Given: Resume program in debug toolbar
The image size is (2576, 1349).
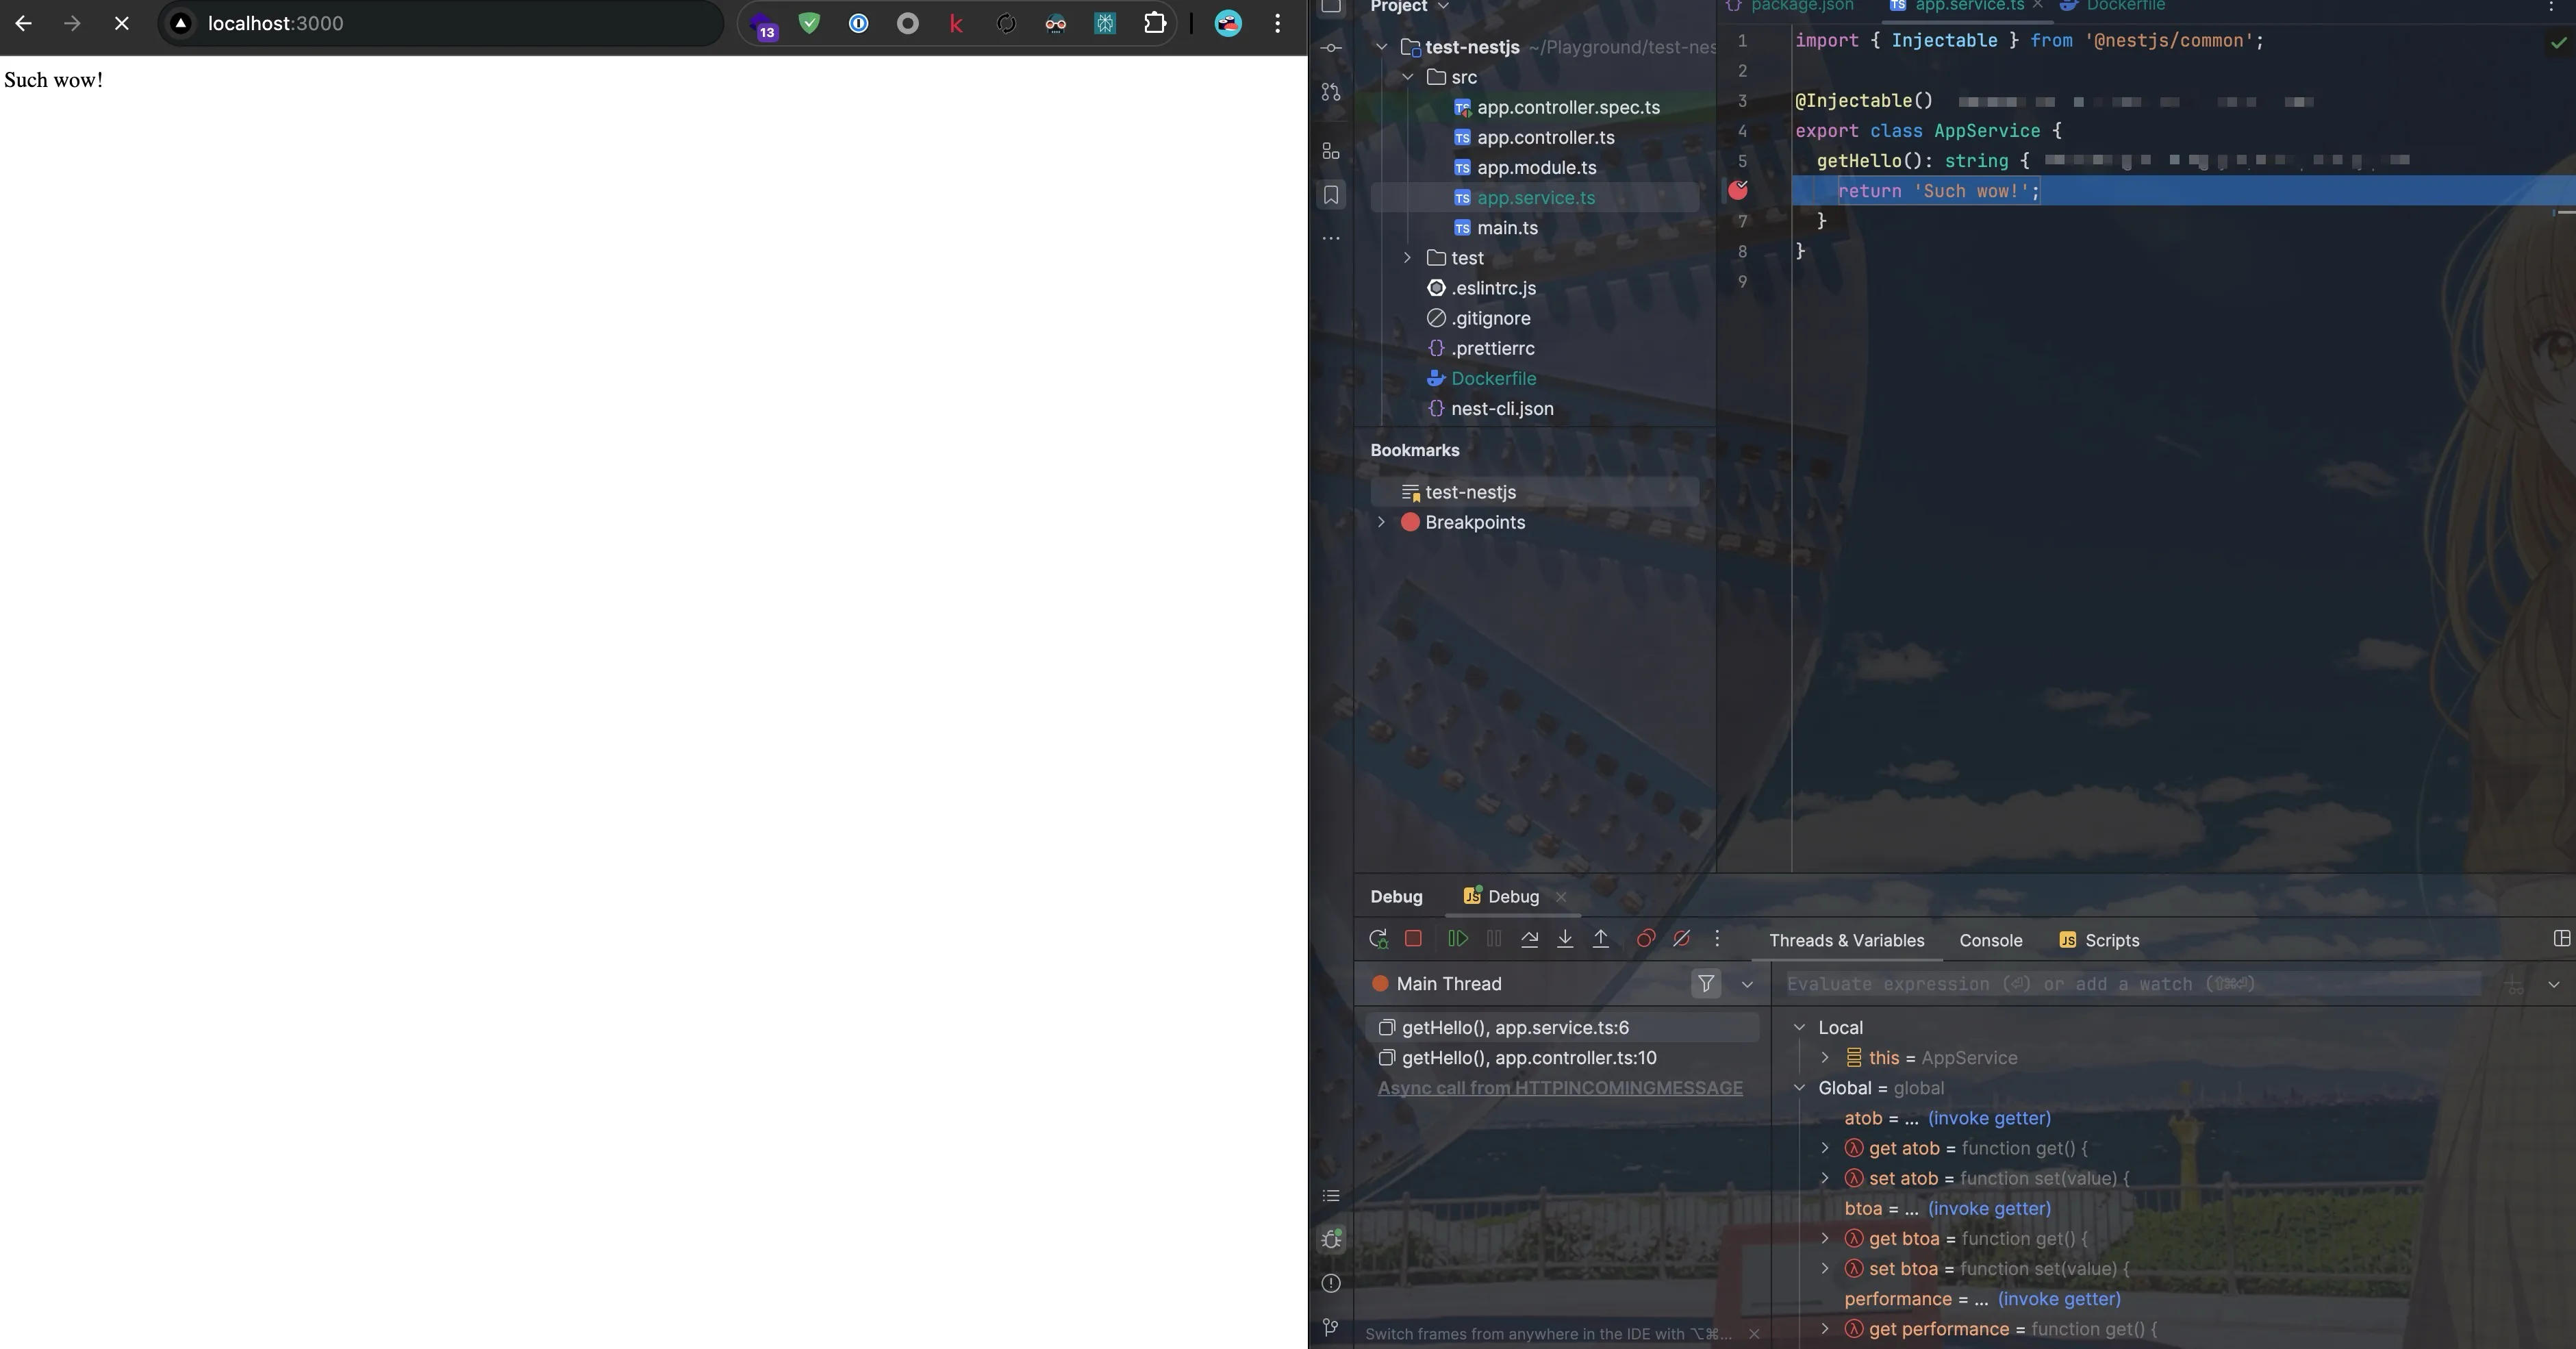Looking at the screenshot, I should 1458,939.
